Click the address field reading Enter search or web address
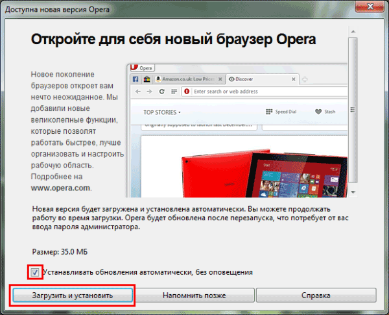389x315 pixels. tap(265, 92)
